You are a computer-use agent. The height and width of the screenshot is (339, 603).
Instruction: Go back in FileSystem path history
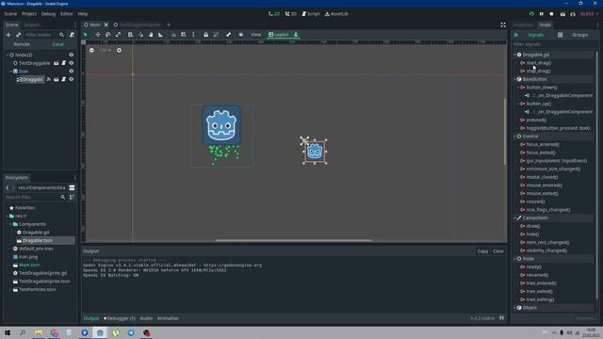[8, 187]
